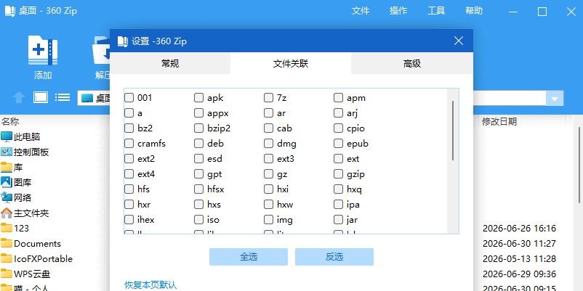Open This PC (此电脑) item
583x291 pixels.
pos(20,137)
